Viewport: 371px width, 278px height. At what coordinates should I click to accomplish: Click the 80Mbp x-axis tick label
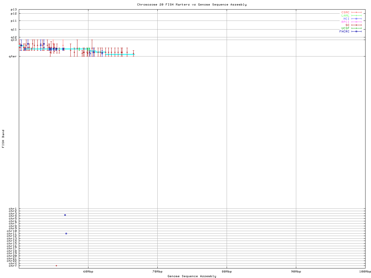pos(227,272)
